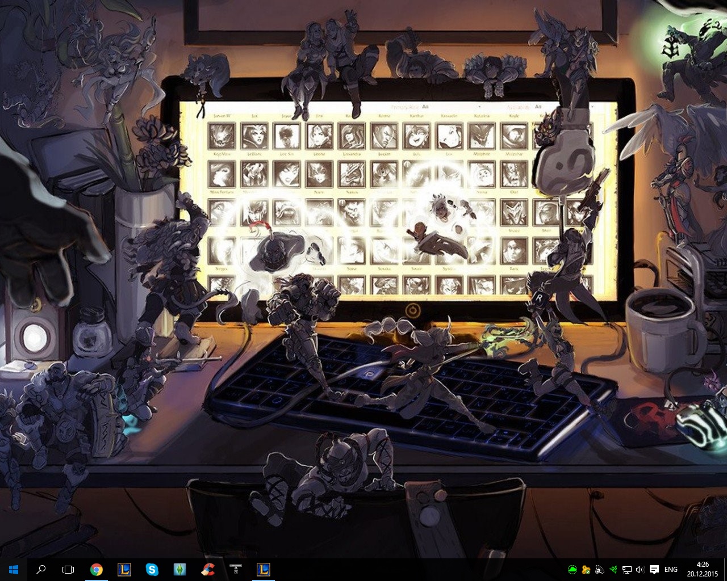This screenshot has height=581, width=727.
Task: Switch to the last League of Legends taskbar icon
Action: 263,570
